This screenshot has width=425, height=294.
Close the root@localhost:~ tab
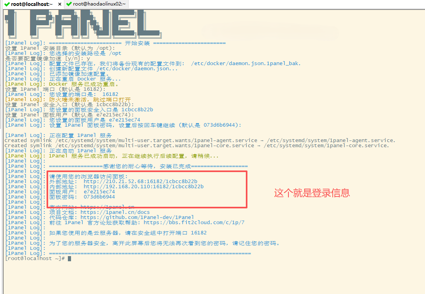tap(60, 4)
